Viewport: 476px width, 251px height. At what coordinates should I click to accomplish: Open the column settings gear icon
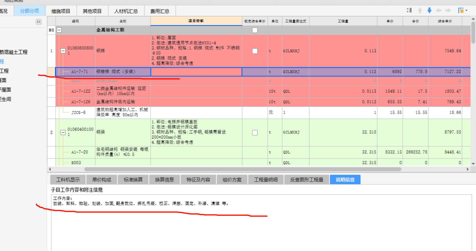pos(461,10)
